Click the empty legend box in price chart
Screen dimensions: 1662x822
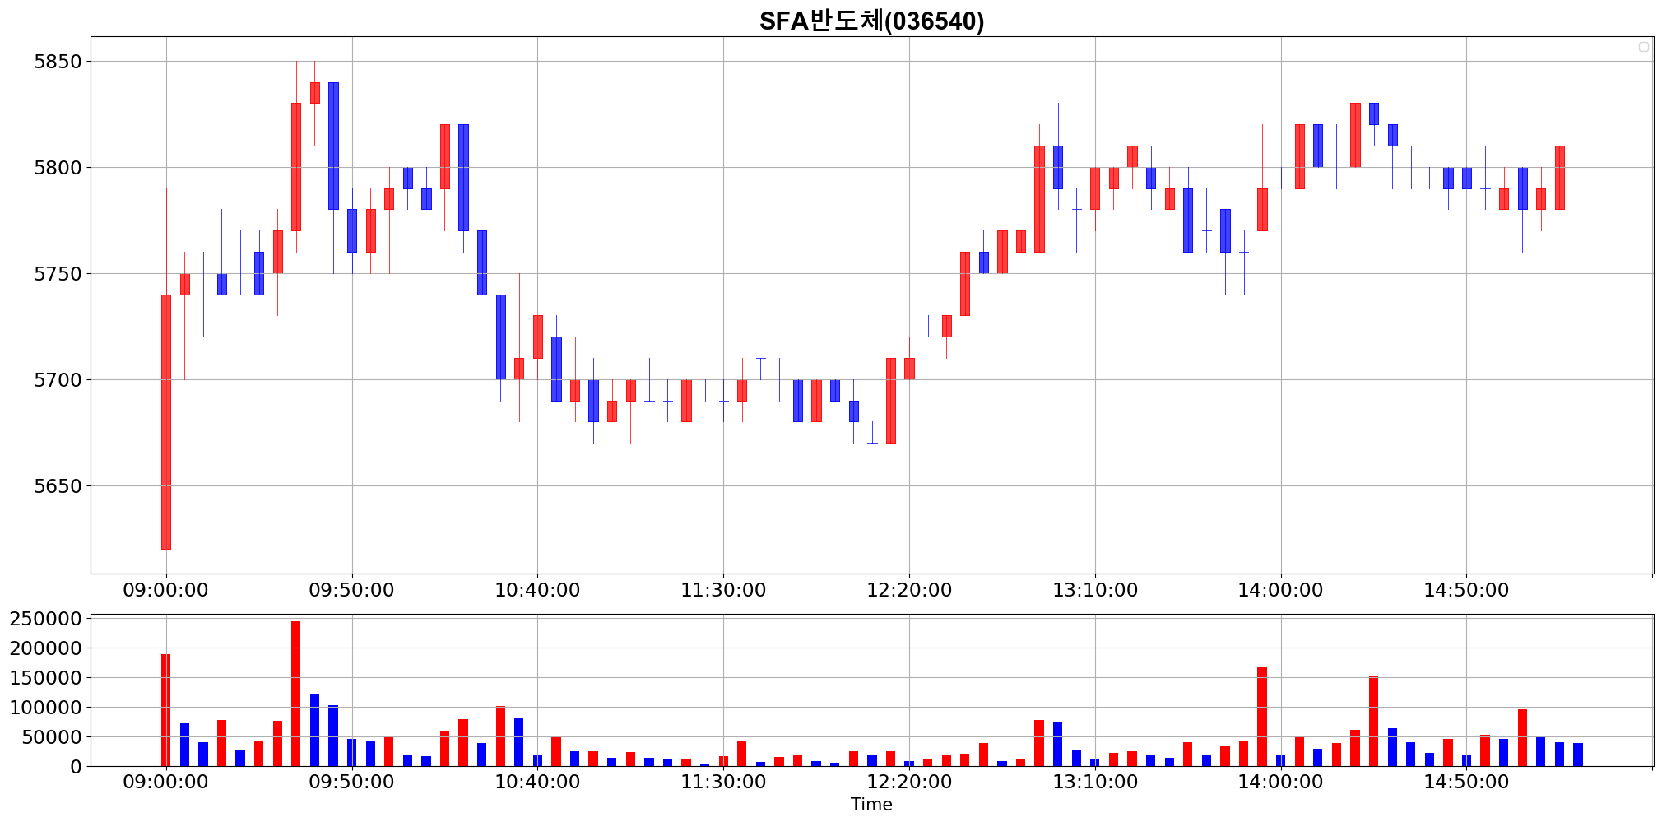coord(1643,47)
